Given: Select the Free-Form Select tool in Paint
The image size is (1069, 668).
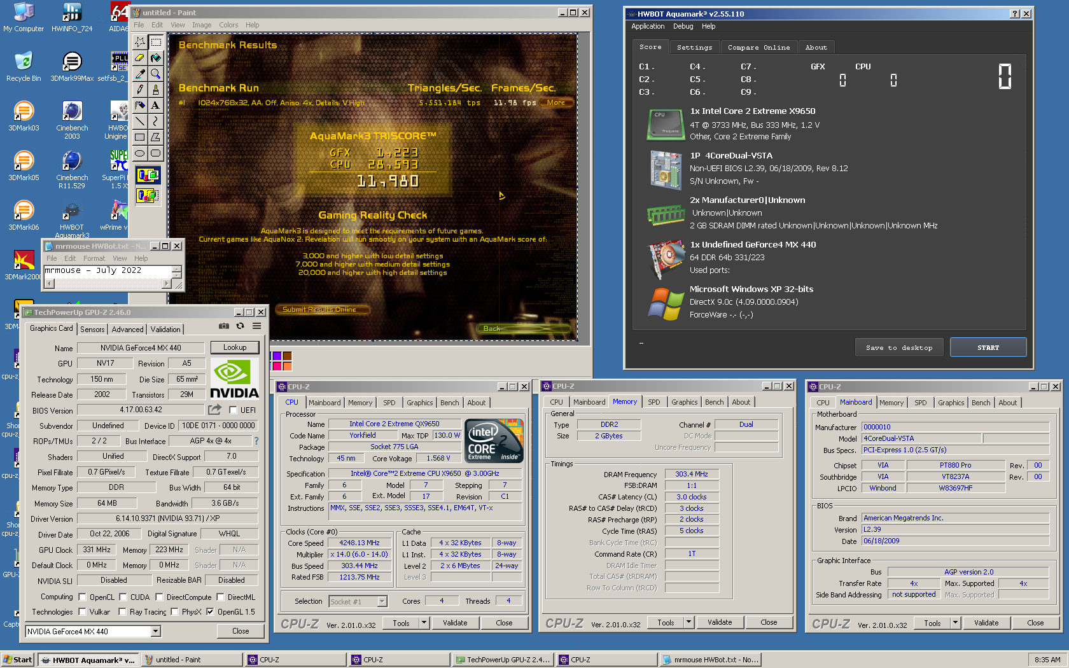Looking at the screenshot, I should [140, 42].
